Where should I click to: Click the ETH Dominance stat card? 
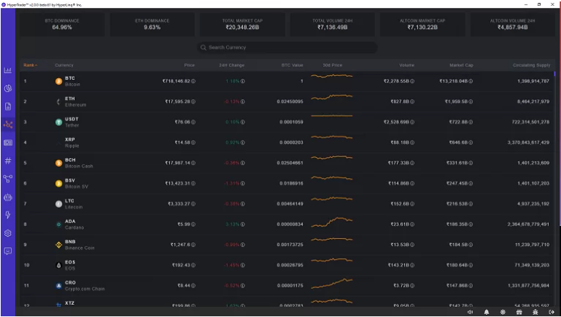pyautogui.click(x=152, y=24)
